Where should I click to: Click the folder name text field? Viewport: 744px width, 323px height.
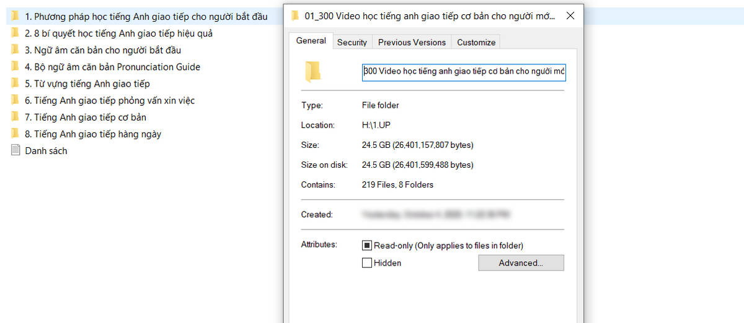tap(464, 71)
